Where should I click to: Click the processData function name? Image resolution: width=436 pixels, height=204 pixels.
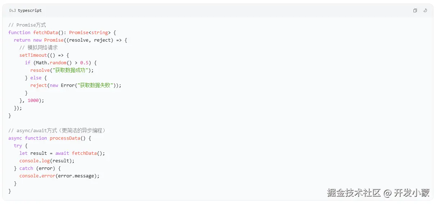[65, 138]
